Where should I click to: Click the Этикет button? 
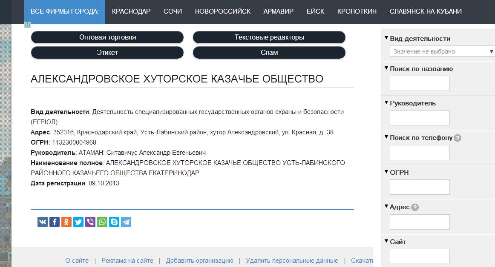pyautogui.click(x=107, y=53)
